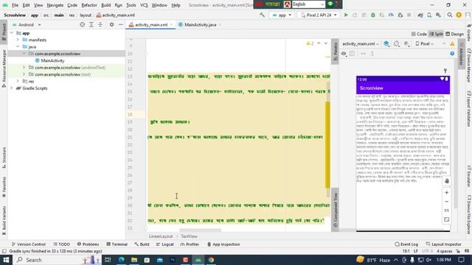Open the Pixel 2 API 24 device dropdown
472x265 pixels.
(x=319, y=15)
